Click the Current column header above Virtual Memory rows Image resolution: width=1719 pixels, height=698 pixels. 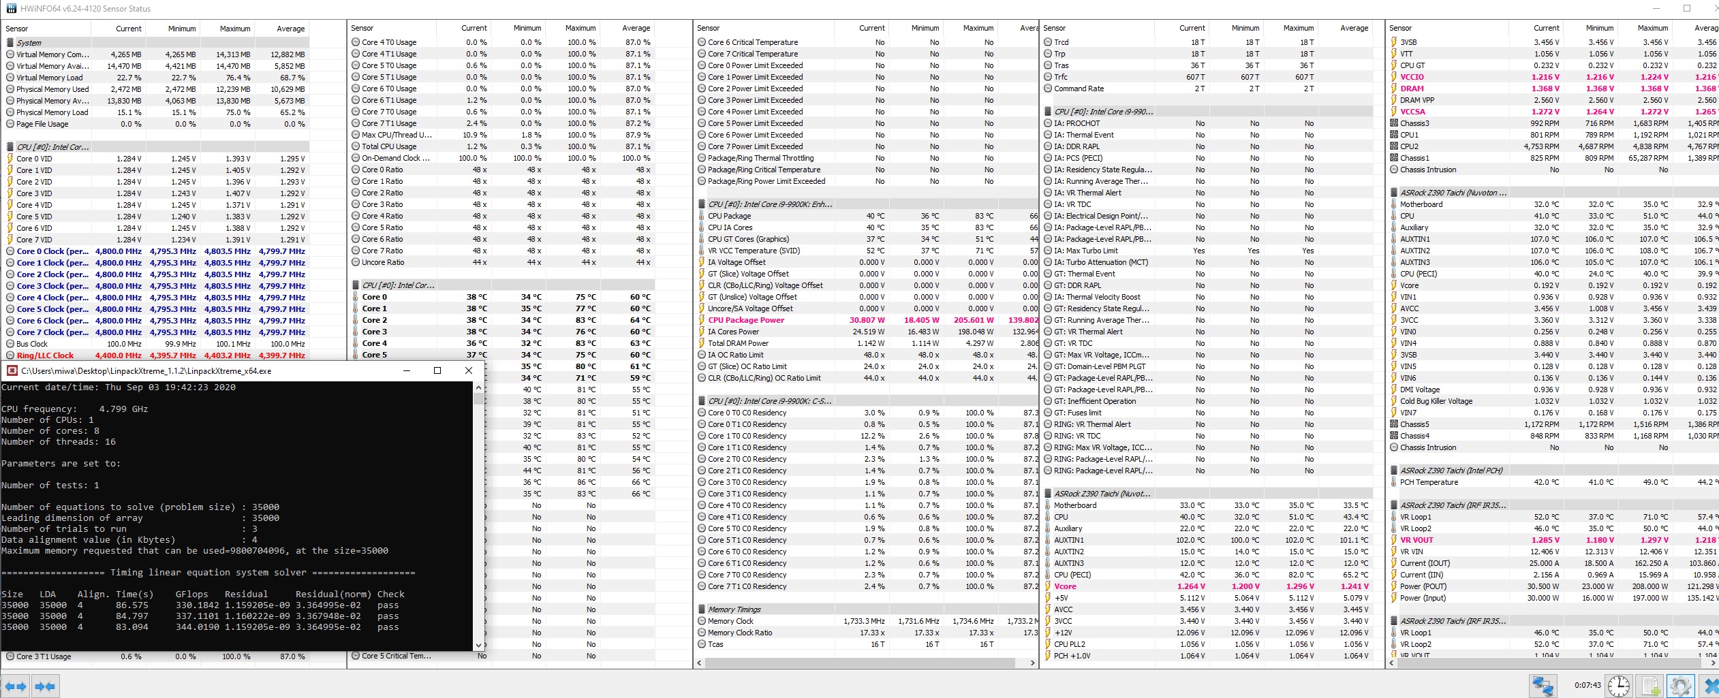pos(118,29)
